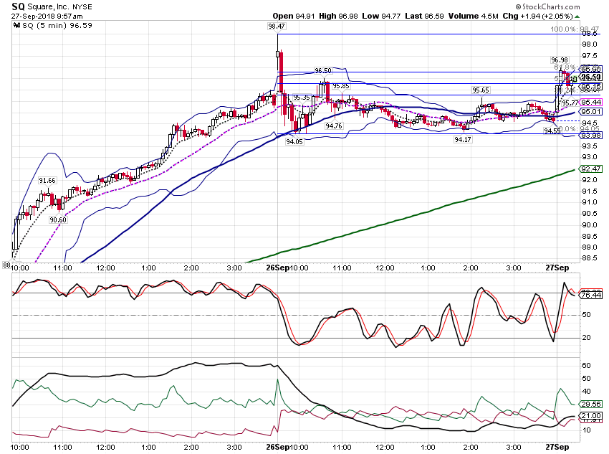Click the 96.50 price label on the chart
The width and height of the screenshot is (609, 454).
pos(323,71)
